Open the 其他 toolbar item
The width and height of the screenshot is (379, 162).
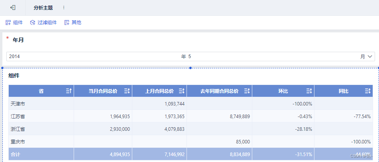click(x=73, y=23)
